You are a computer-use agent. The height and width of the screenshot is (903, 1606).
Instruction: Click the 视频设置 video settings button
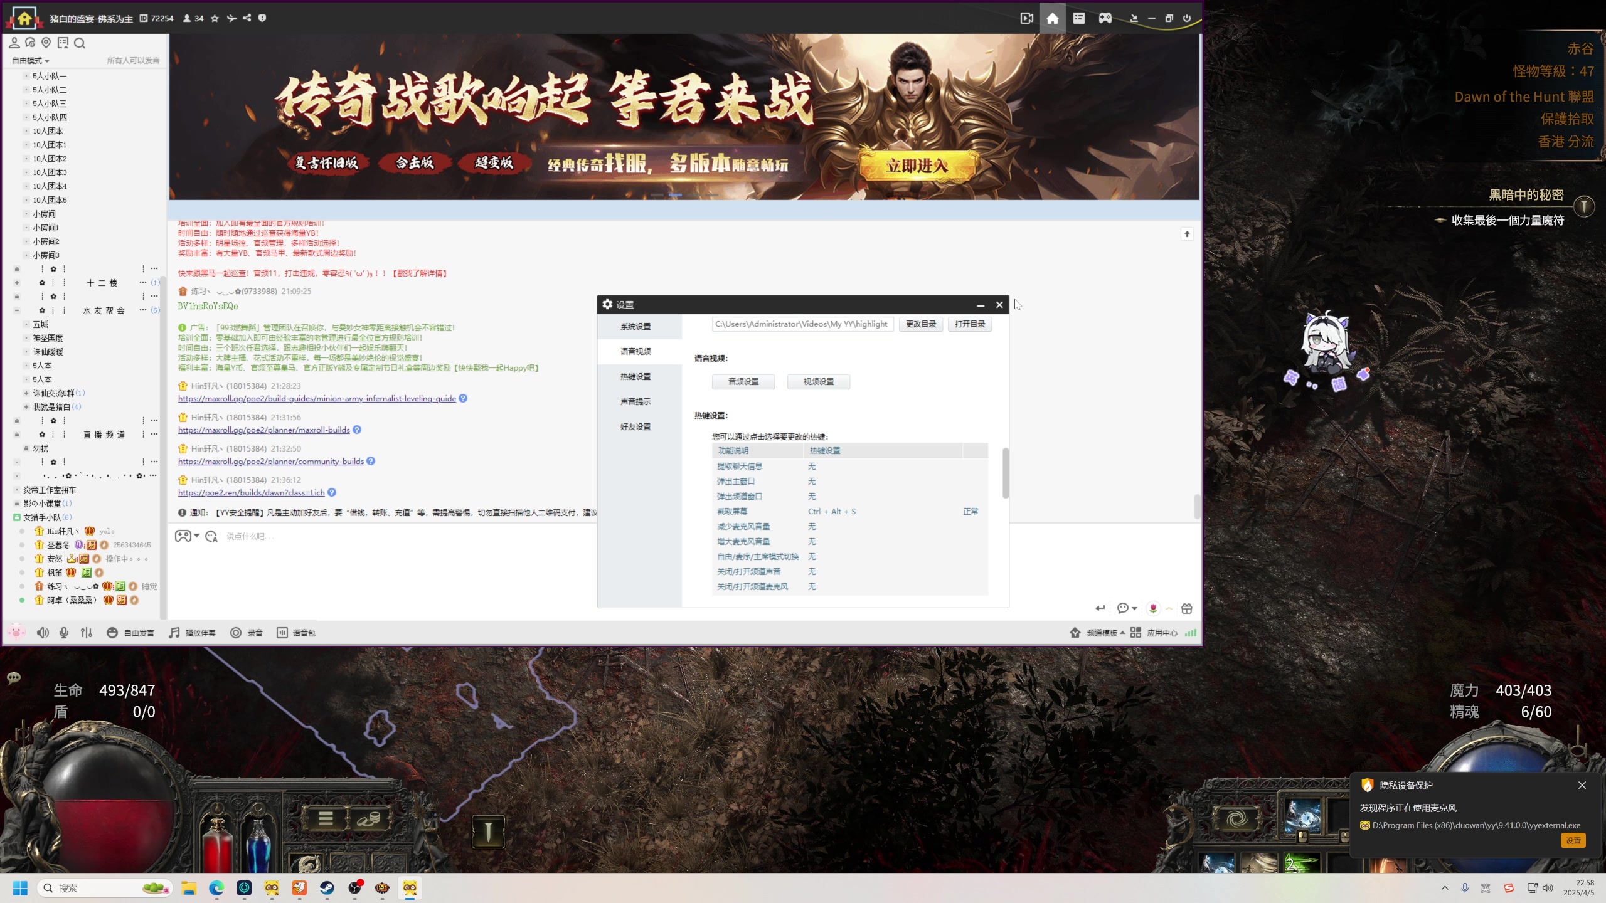point(819,382)
